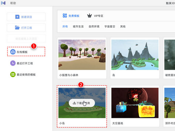Viewport: 175px width, 131px height.
Task: Filter templates by 其他
Action: coord(123,26)
